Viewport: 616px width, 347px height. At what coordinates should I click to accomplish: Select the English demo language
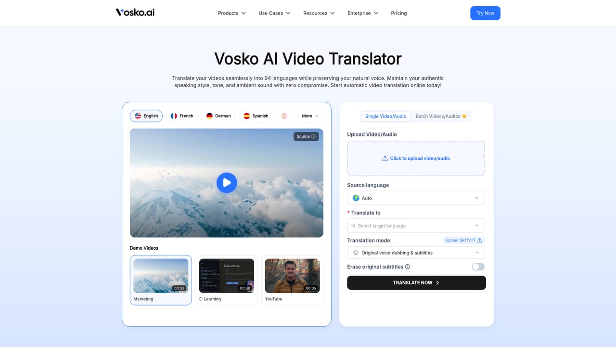tap(146, 116)
